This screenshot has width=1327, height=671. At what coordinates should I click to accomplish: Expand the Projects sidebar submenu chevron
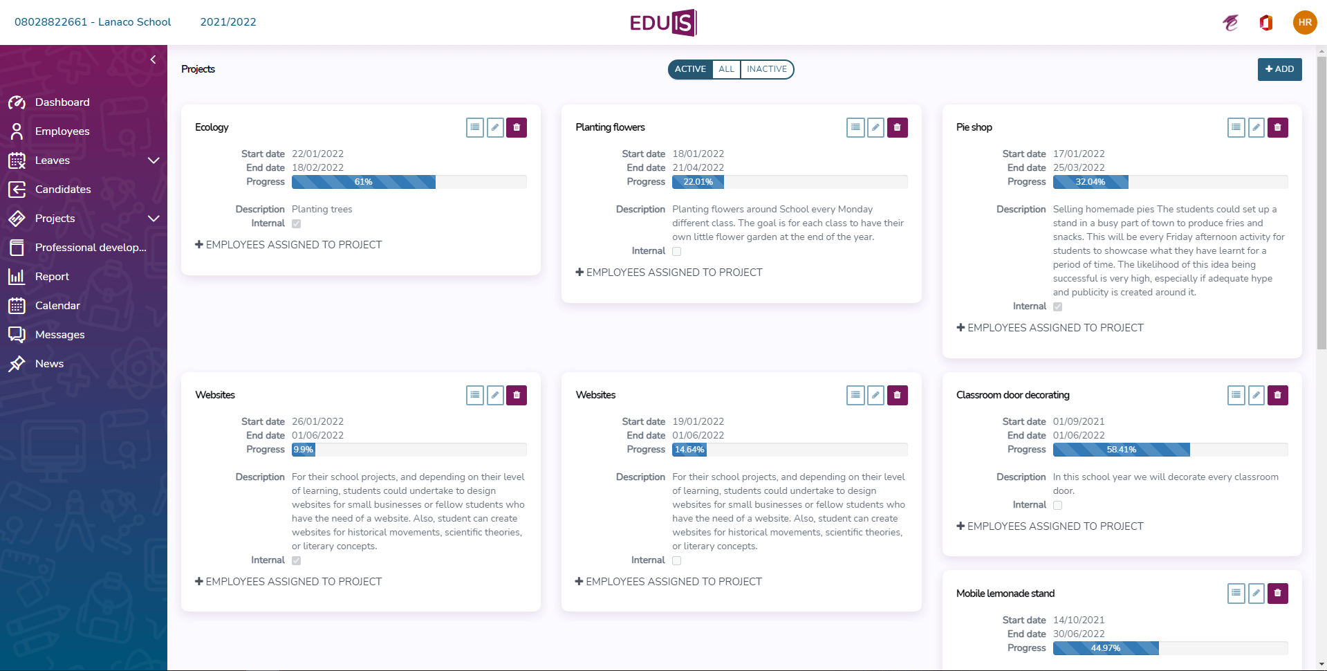point(154,219)
